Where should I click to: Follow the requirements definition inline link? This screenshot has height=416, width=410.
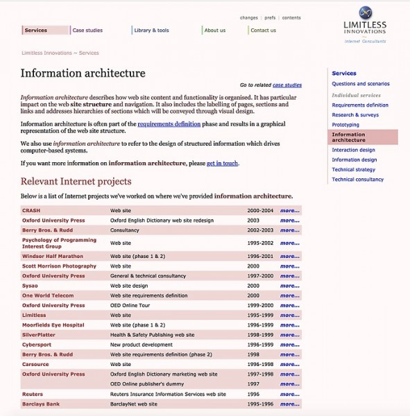(x=169, y=124)
